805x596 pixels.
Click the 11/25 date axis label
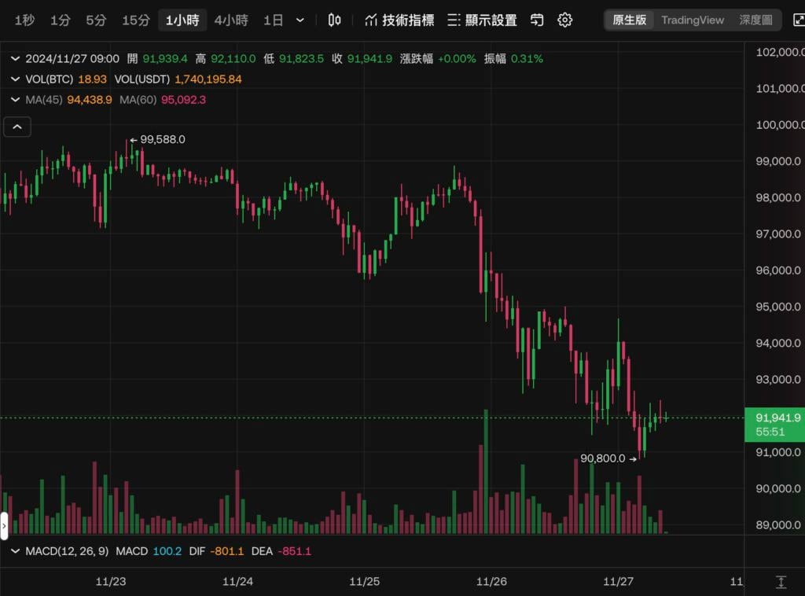pos(364,581)
